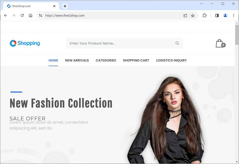
Task: Click the browser back arrow
Action: (x=5, y=15)
